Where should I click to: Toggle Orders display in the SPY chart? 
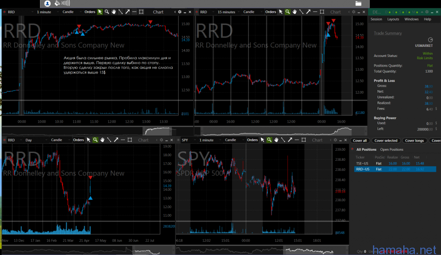(x=252, y=140)
